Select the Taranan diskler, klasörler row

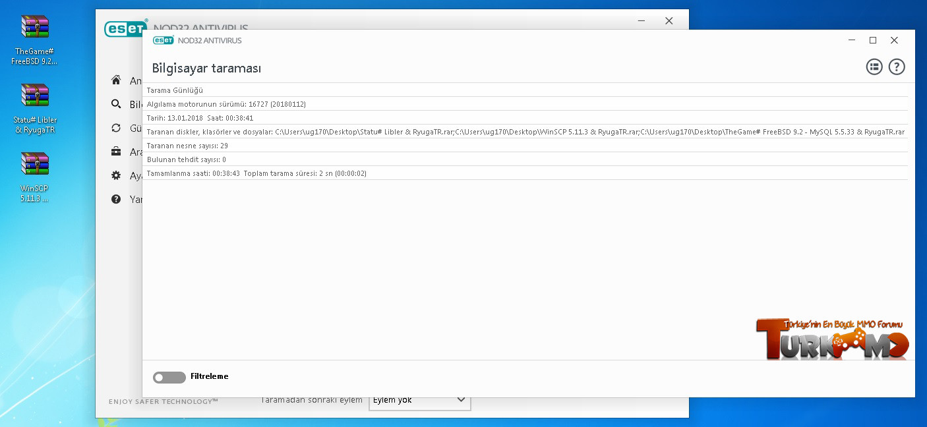point(525,132)
